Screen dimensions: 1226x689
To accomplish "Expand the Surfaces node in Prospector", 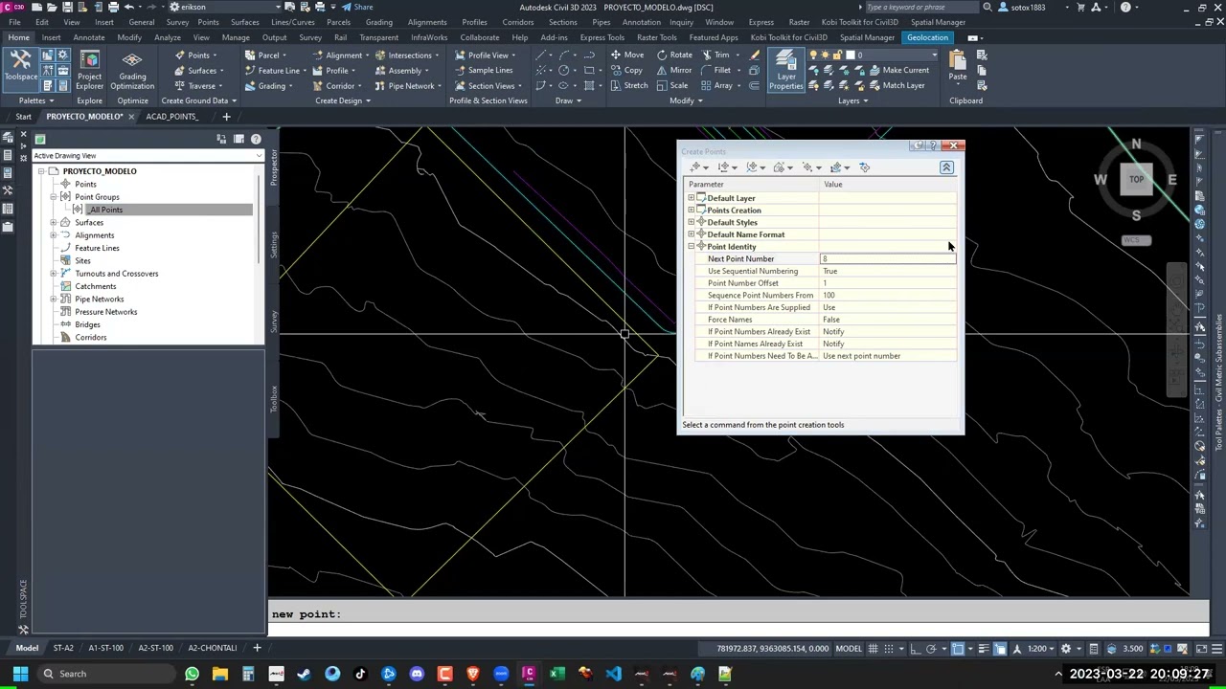I will tap(54, 222).
